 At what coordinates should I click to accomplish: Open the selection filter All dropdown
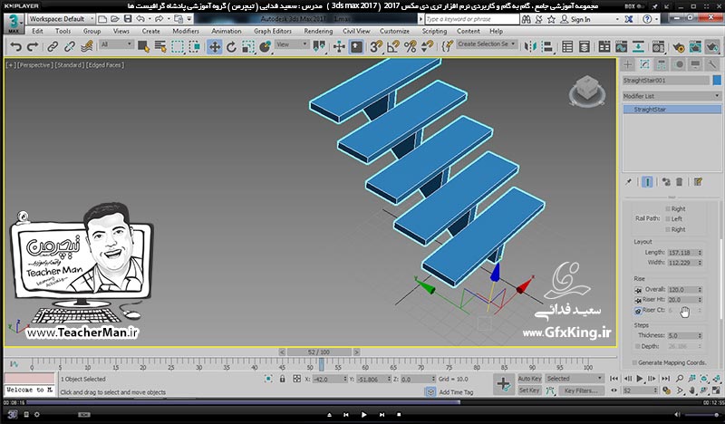tap(117, 44)
